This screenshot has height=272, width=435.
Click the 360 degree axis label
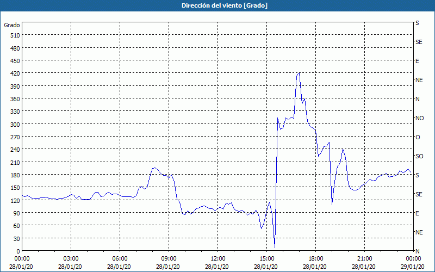point(16,99)
